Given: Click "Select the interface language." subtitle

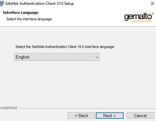Looking at the screenshot, I should point(30,19).
